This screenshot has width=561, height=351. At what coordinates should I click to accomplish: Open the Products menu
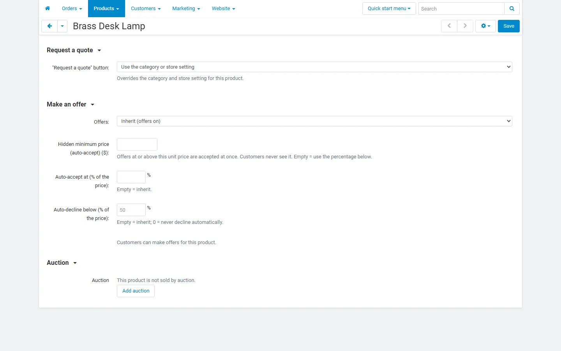[106, 9]
